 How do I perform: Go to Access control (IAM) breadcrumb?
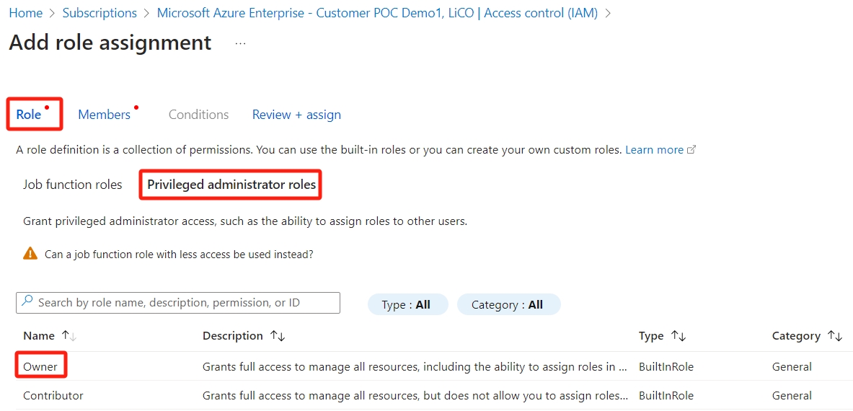[377, 13]
